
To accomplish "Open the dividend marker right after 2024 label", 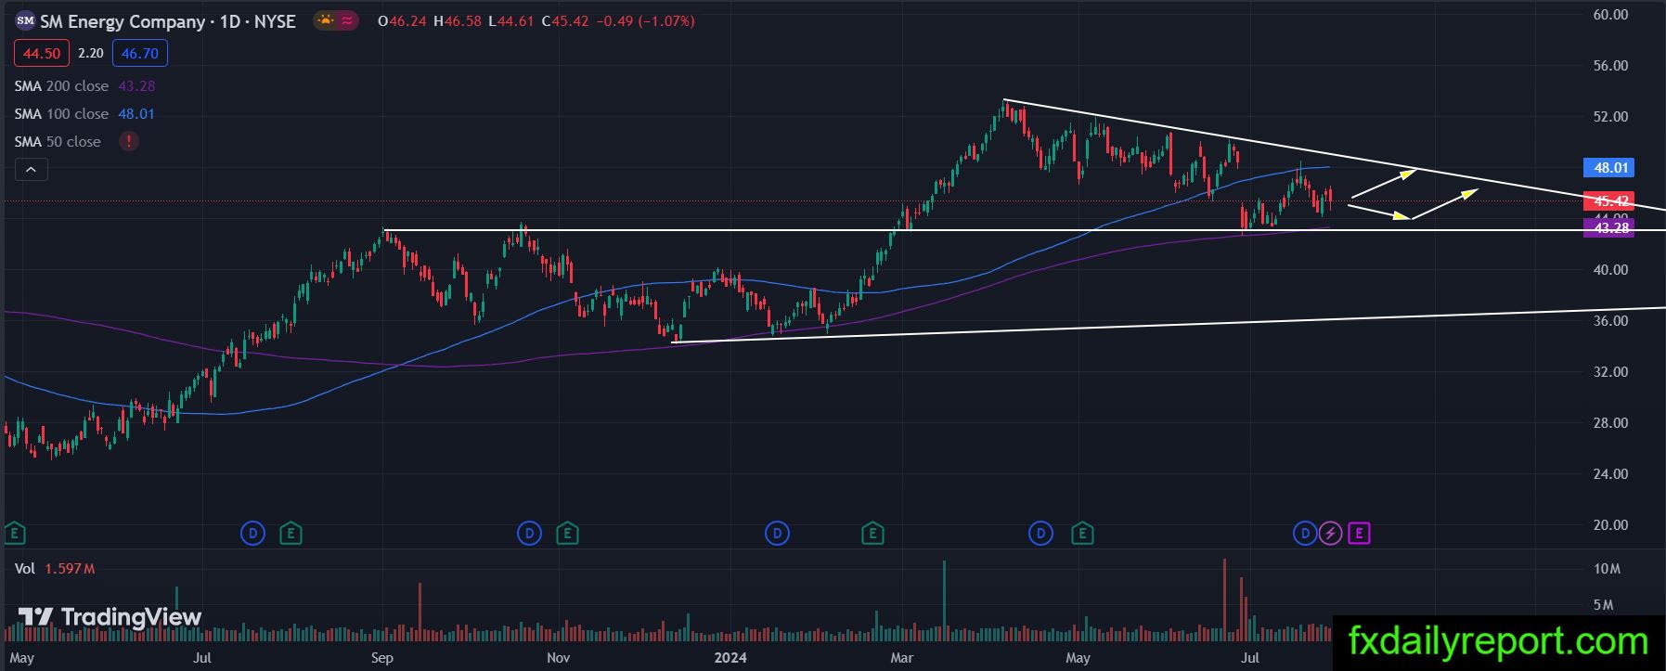I will (777, 533).
